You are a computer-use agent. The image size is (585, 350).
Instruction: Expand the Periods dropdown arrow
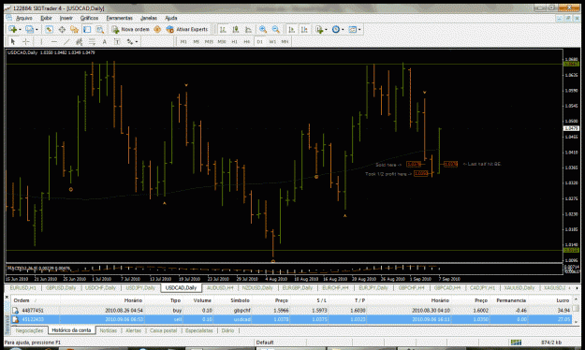pos(343,29)
